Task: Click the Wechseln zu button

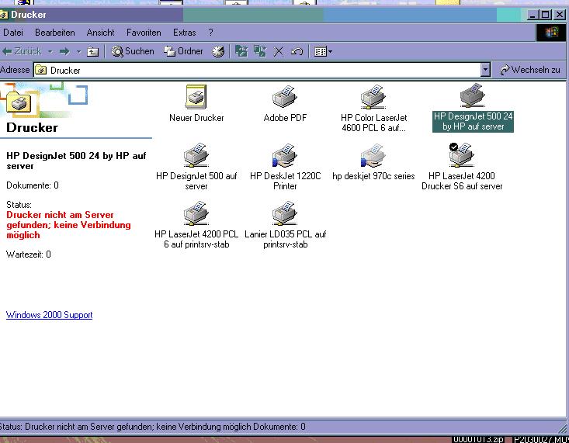Action: point(530,70)
